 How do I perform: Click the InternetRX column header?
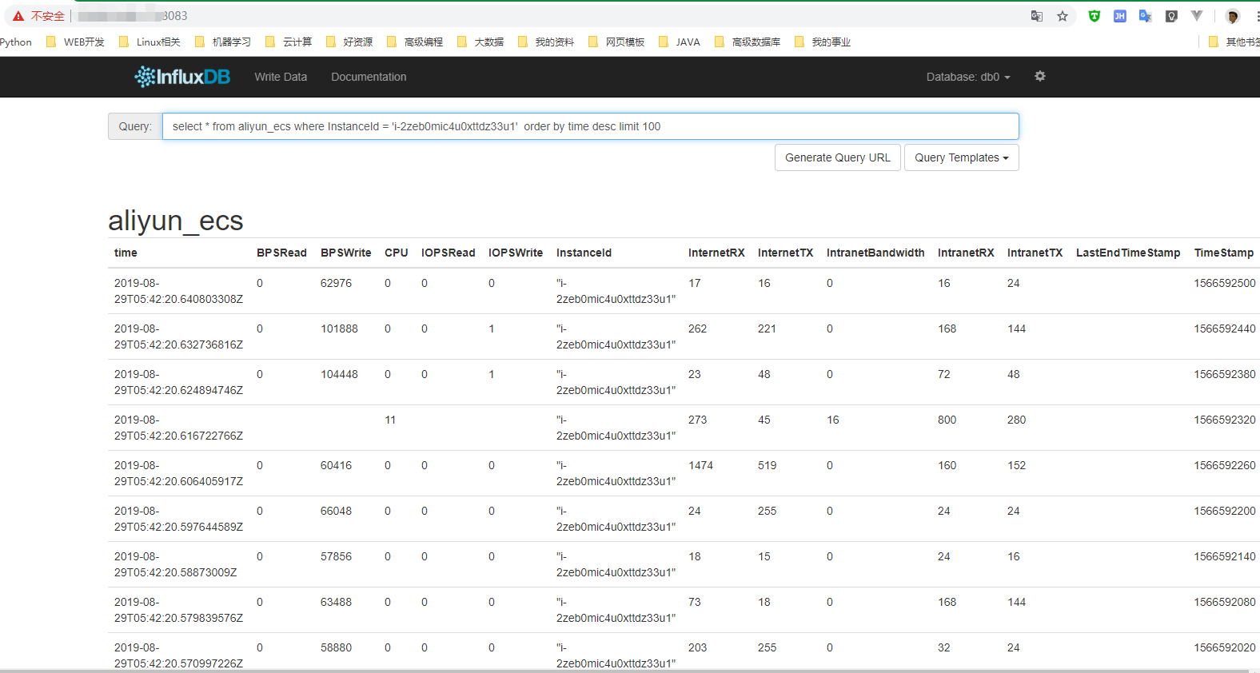click(716, 253)
